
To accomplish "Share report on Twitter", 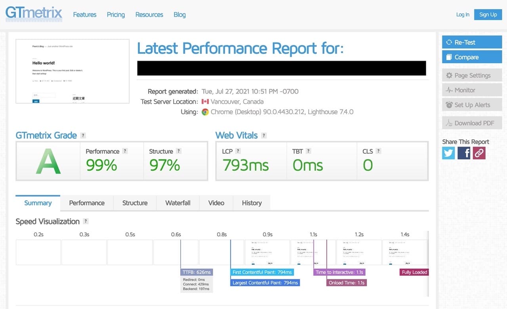I will [x=449, y=153].
